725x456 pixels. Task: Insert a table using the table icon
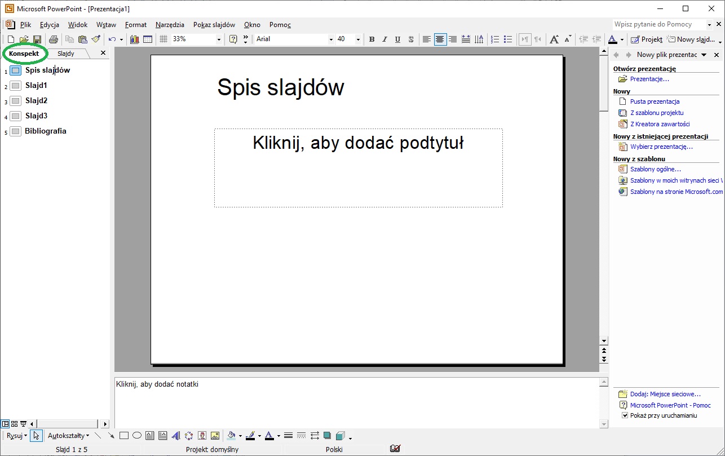[x=148, y=39]
